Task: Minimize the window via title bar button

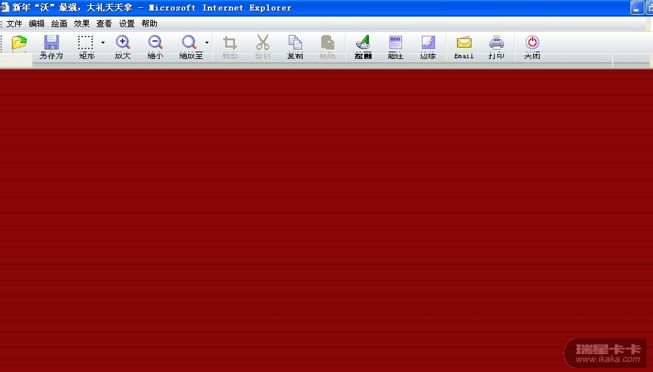Action: (636, 7)
